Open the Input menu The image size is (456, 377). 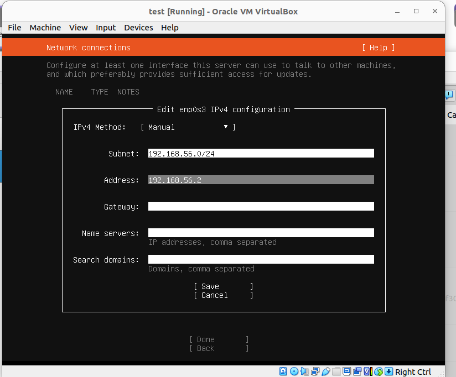point(106,28)
